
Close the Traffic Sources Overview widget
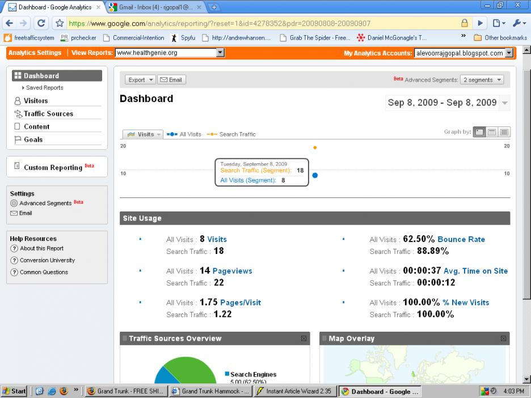pyautogui.click(x=304, y=338)
